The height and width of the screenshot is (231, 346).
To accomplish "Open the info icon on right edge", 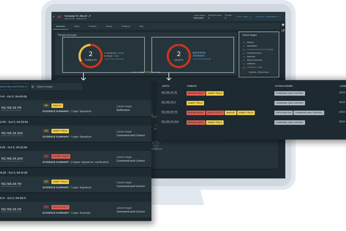I will click(283, 25).
